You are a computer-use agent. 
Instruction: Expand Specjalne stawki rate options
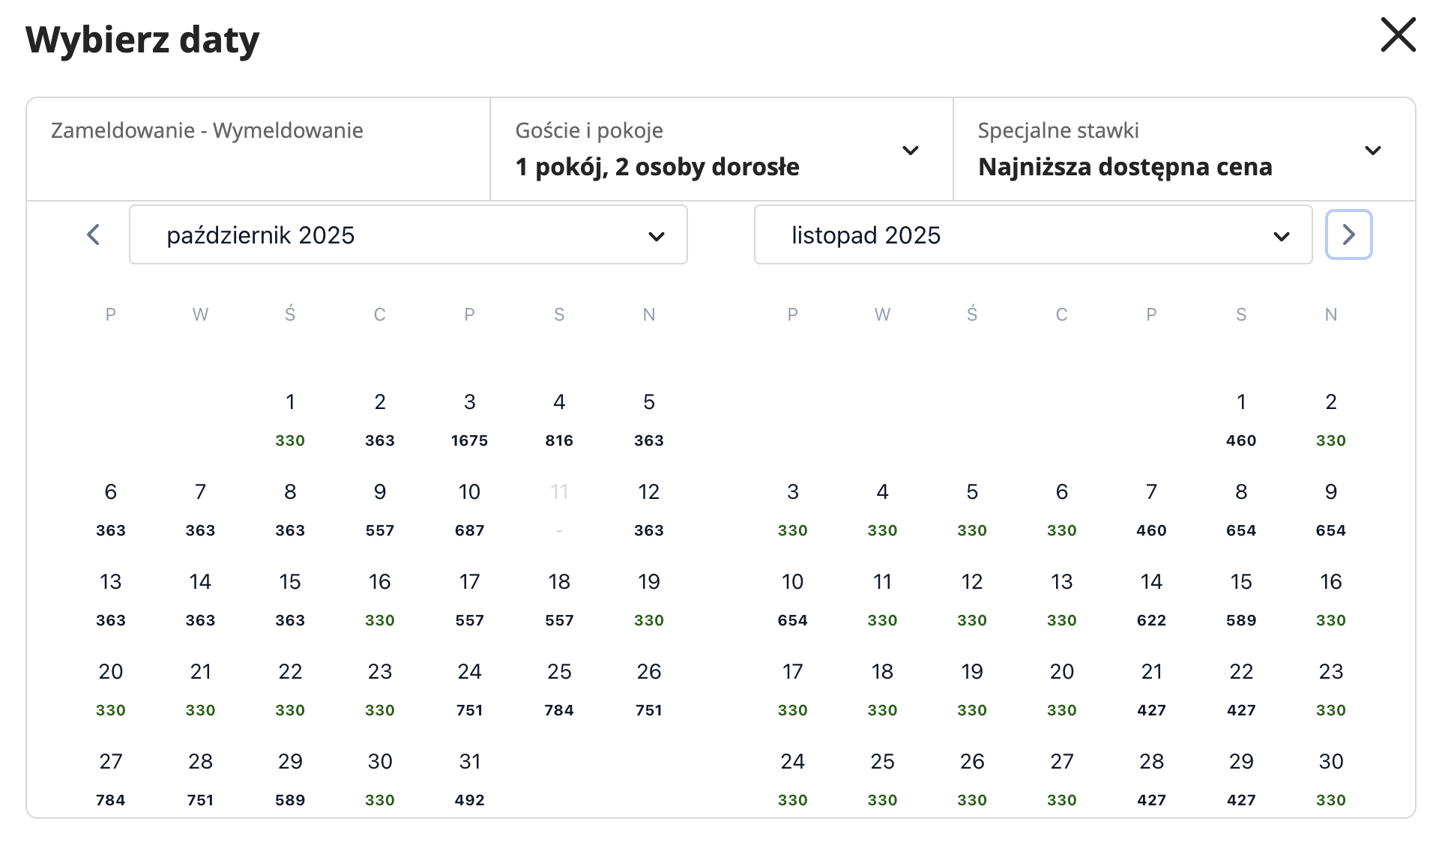(1183, 150)
